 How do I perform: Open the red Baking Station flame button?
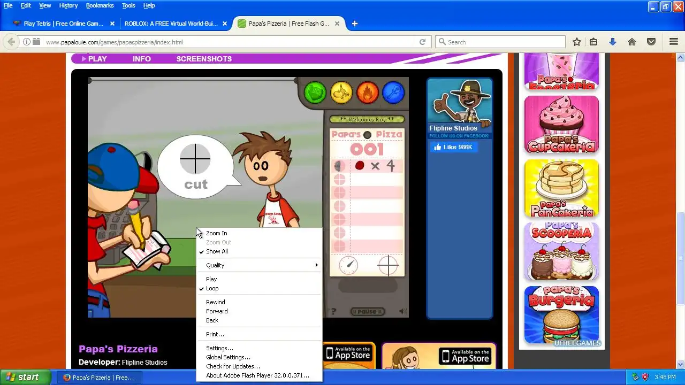pos(367,93)
